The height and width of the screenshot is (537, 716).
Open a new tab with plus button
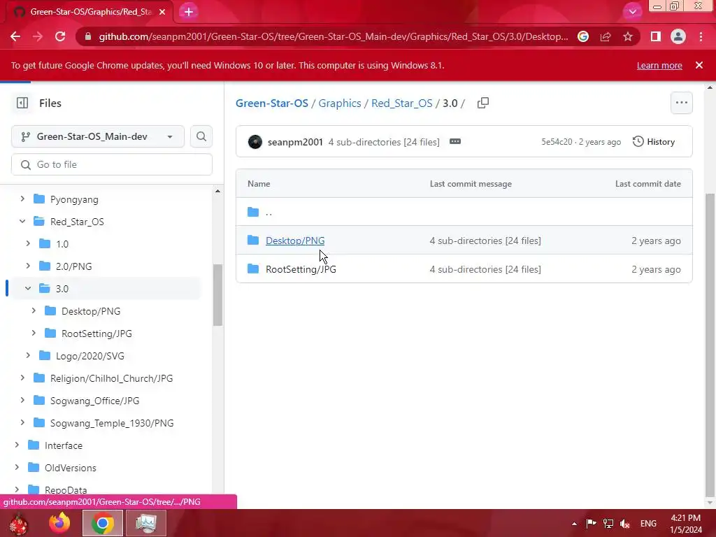189,12
